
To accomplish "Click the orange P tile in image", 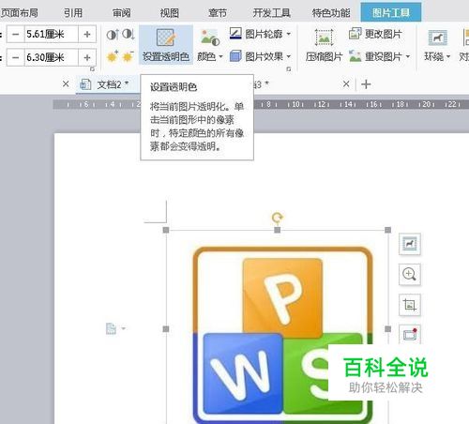I will coord(282,297).
